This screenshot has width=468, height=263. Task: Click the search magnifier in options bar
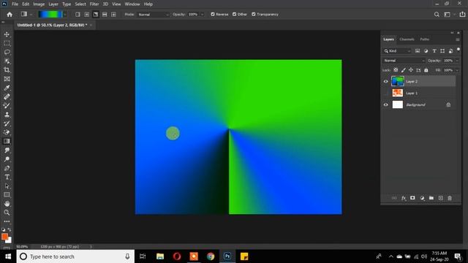[x=437, y=15]
